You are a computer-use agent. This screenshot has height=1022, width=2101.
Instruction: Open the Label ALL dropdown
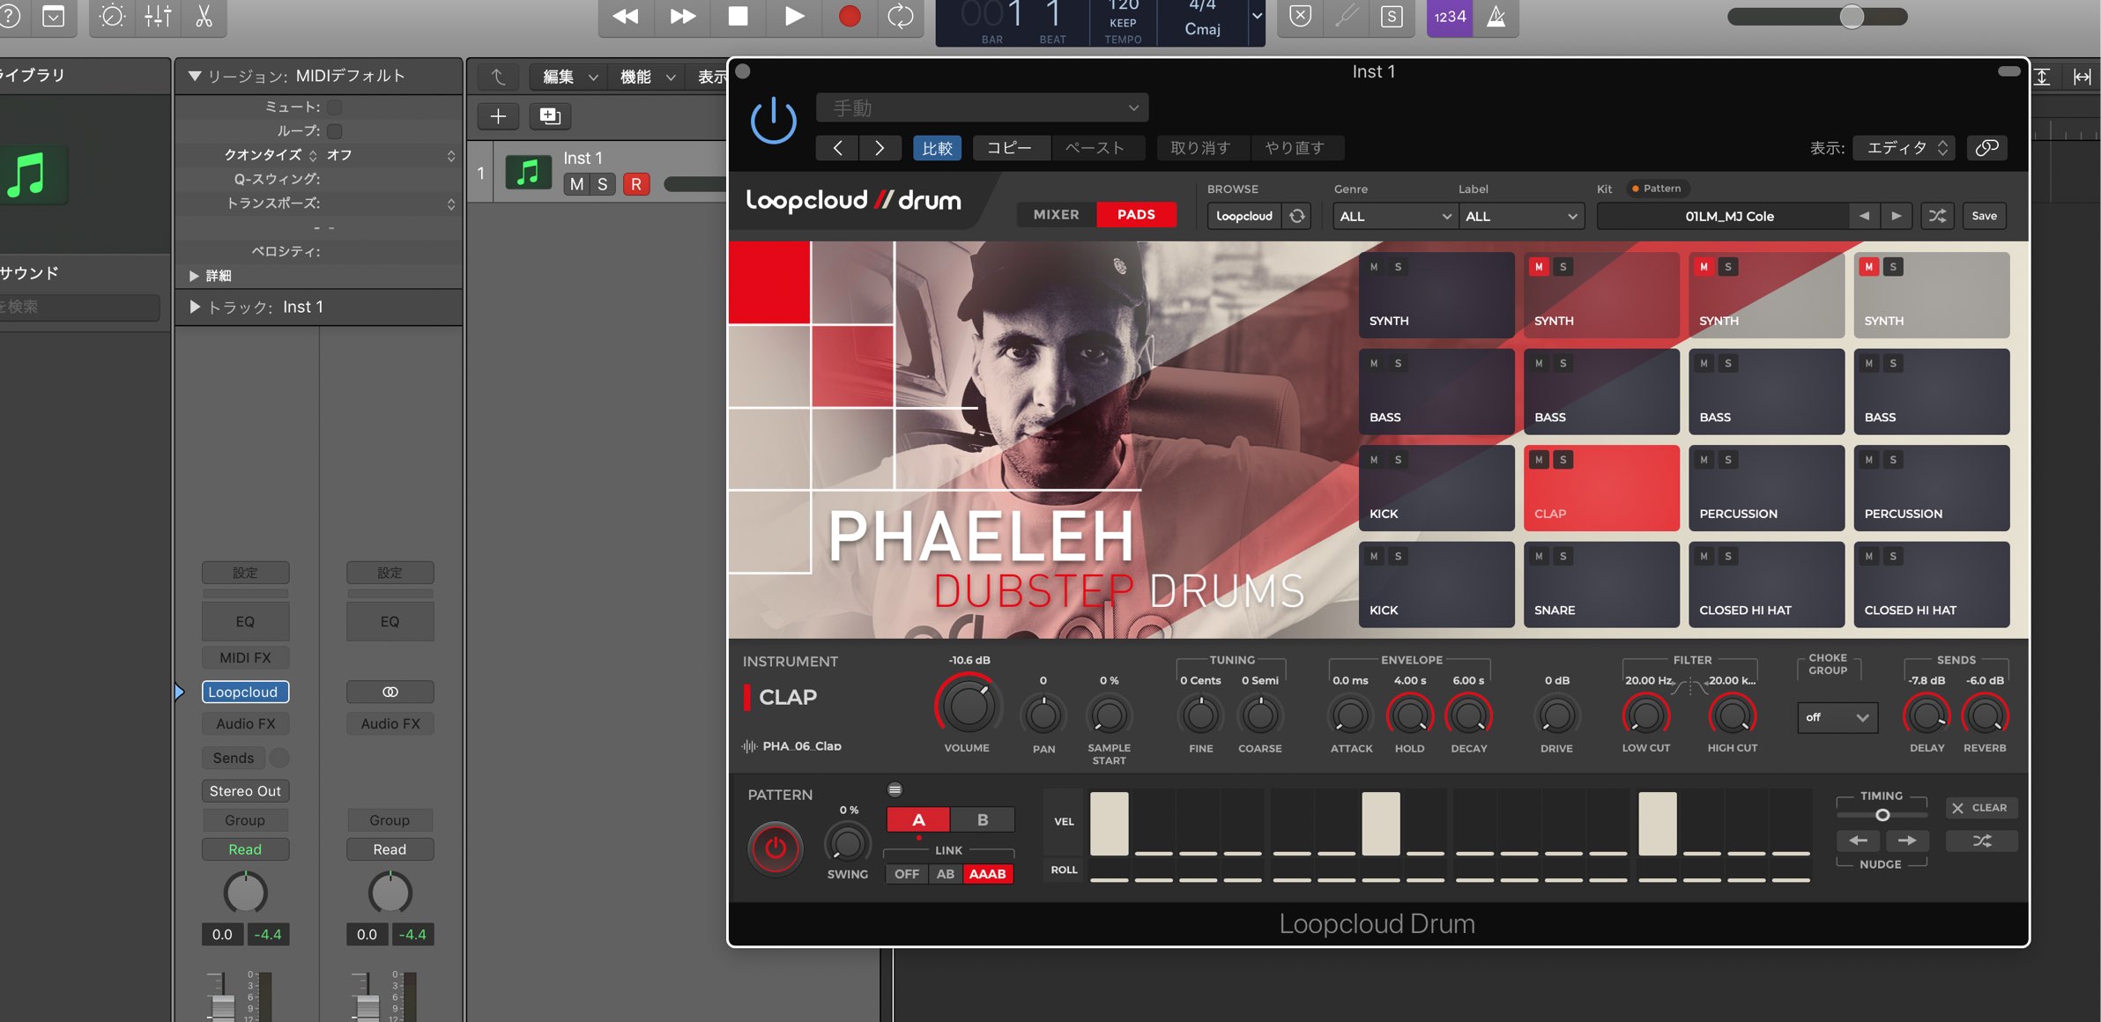(x=1521, y=216)
